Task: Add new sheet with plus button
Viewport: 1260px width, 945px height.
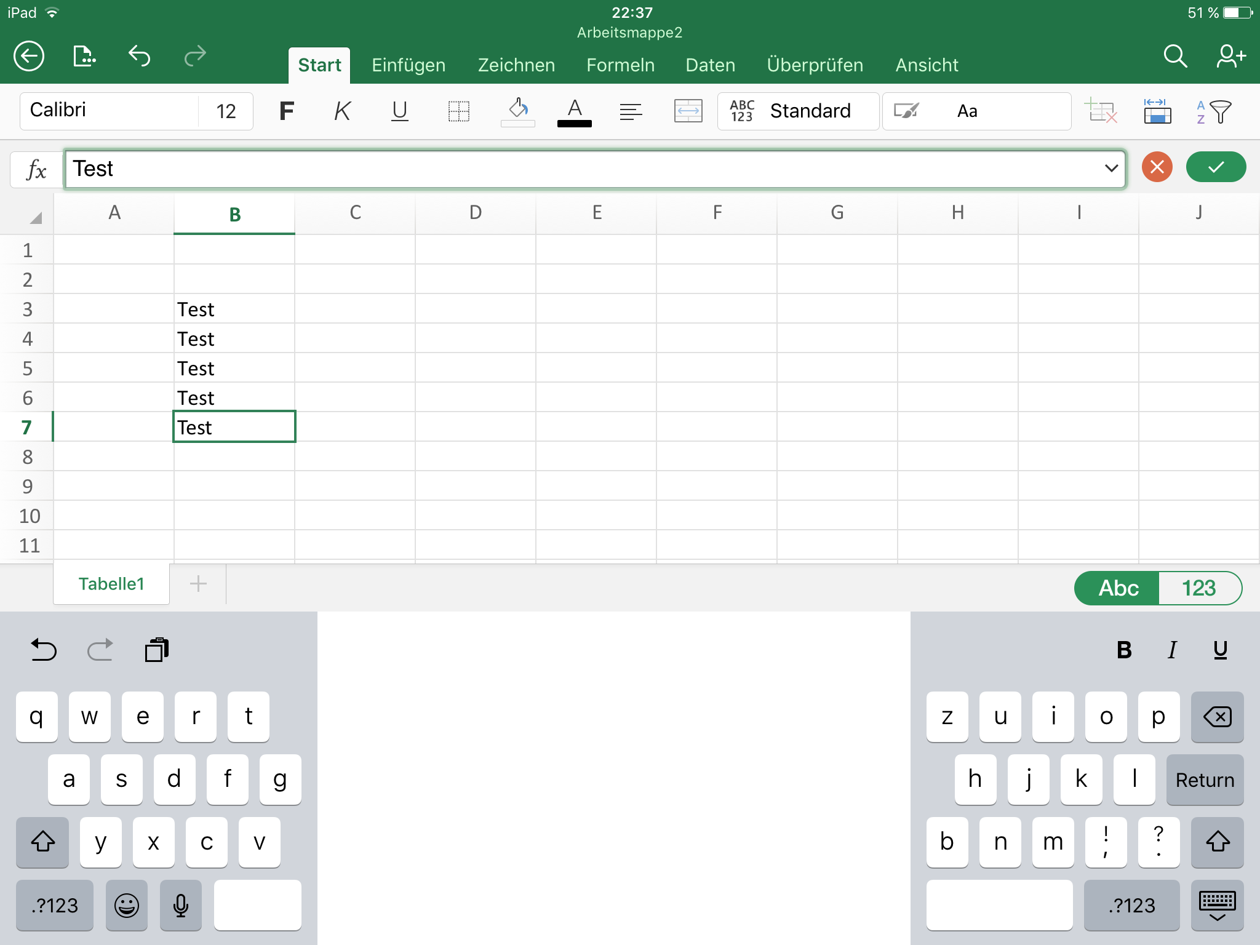Action: click(198, 583)
